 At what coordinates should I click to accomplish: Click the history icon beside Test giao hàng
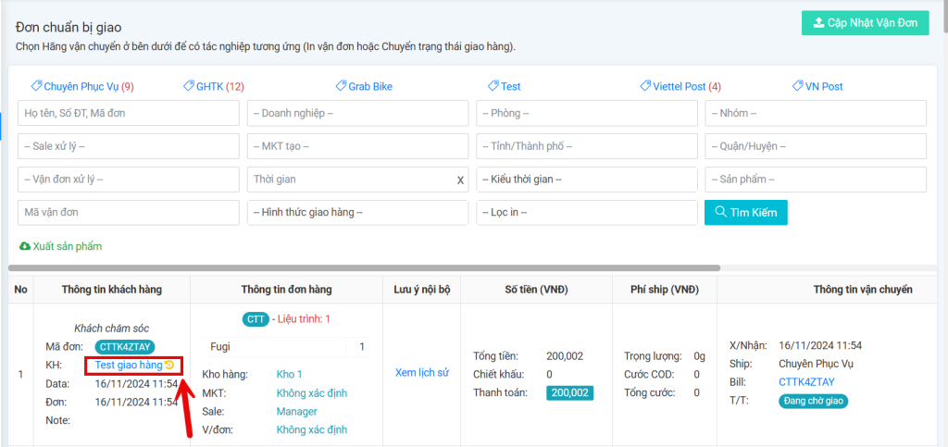pyautogui.click(x=169, y=366)
